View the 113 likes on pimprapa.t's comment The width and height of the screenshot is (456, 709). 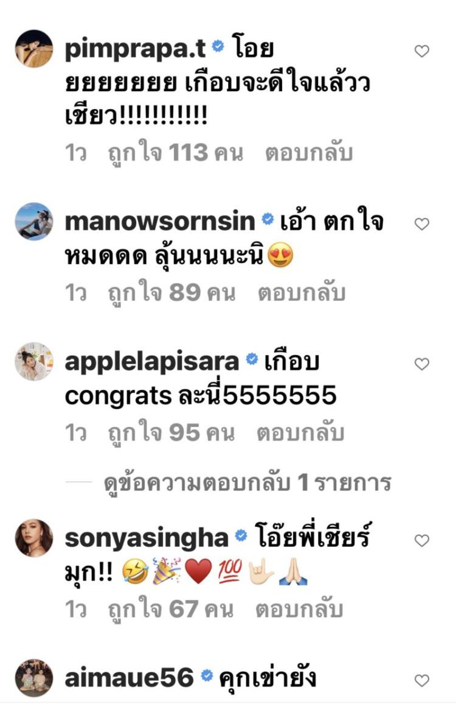coord(176,153)
